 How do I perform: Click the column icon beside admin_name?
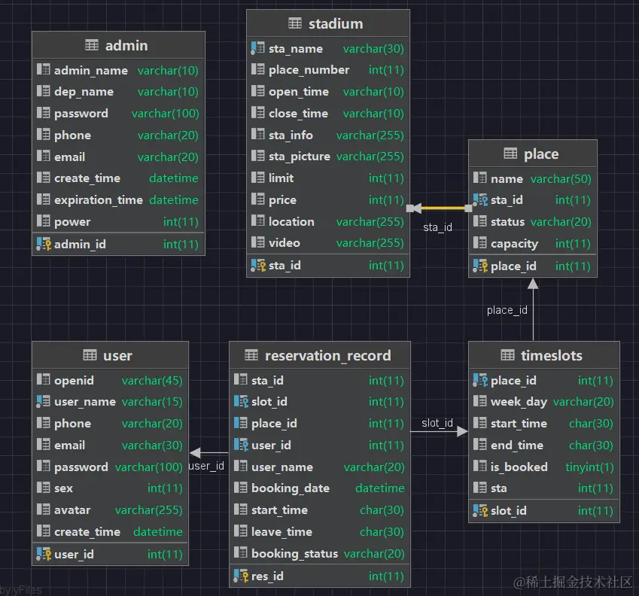pyautogui.click(x=43, y=70)
